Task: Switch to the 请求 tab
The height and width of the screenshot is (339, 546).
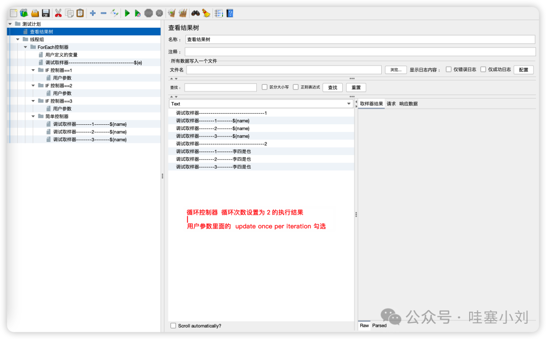Action: coord(391,104)
